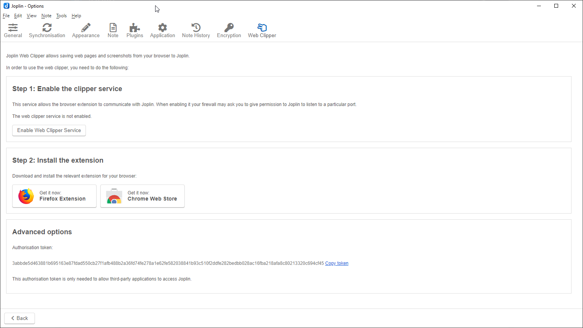This screenshot has width=583, height=328.
Task: Open the View menu
Action: 32,16
